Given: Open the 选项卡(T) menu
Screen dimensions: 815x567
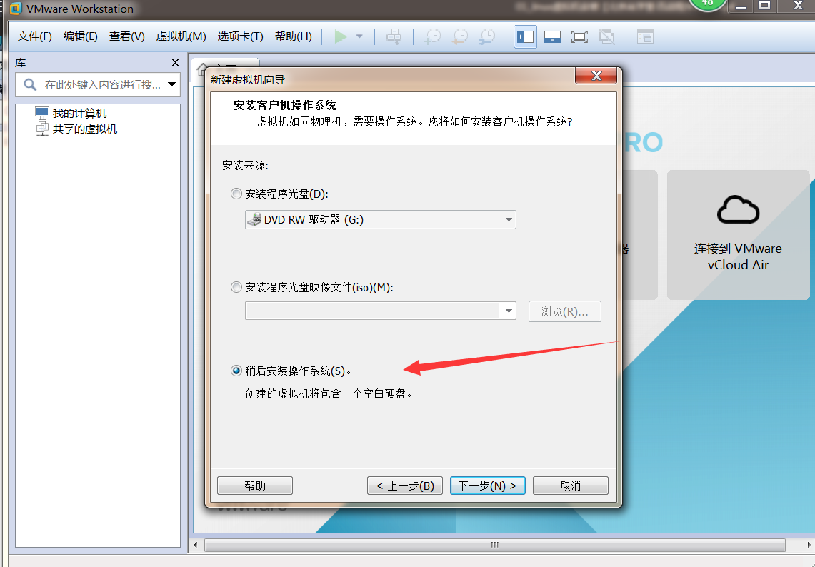Looking at the screenshot, I should (240, 36).
